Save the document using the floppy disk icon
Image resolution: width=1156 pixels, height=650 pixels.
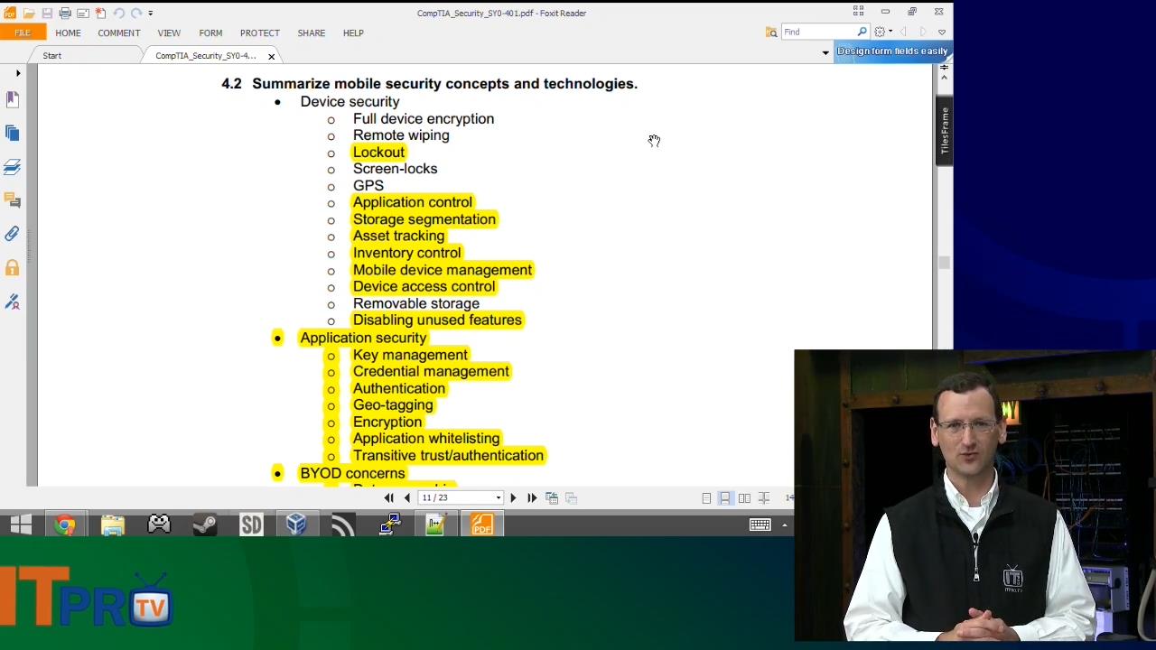click(47, 13)
